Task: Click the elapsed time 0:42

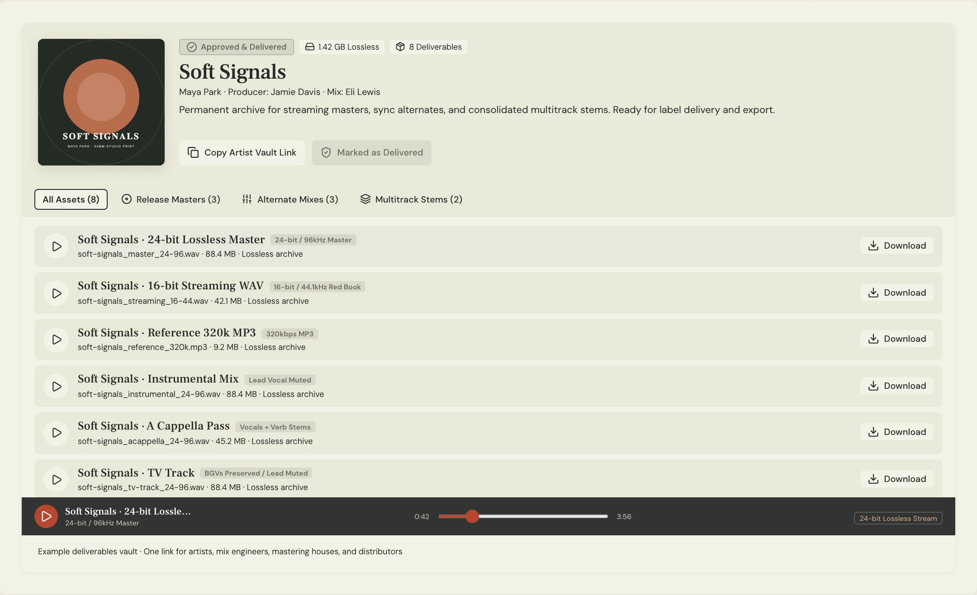Action: pyautogui.click(x=422, y=516)
